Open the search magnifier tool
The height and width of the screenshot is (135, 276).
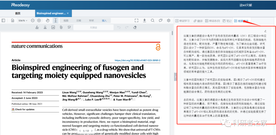pos(153,21)
